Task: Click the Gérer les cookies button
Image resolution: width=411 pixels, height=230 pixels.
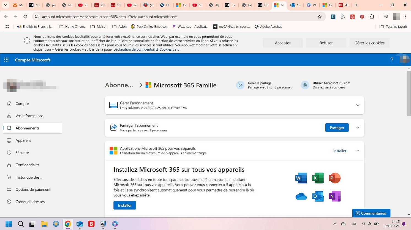Action: coord(369,43)
